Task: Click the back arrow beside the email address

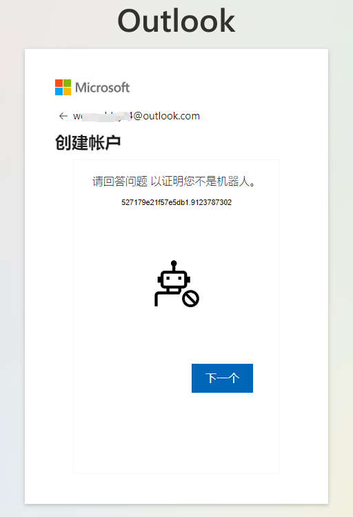Action: [63, 116]
